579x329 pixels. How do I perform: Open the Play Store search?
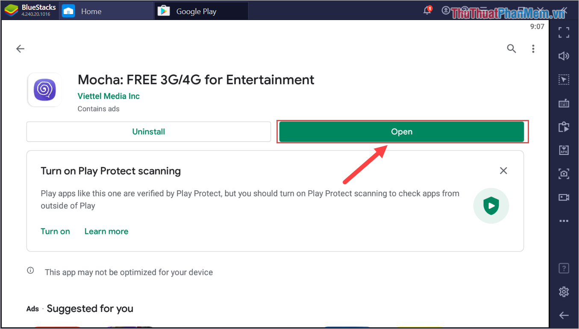point(511,49)
